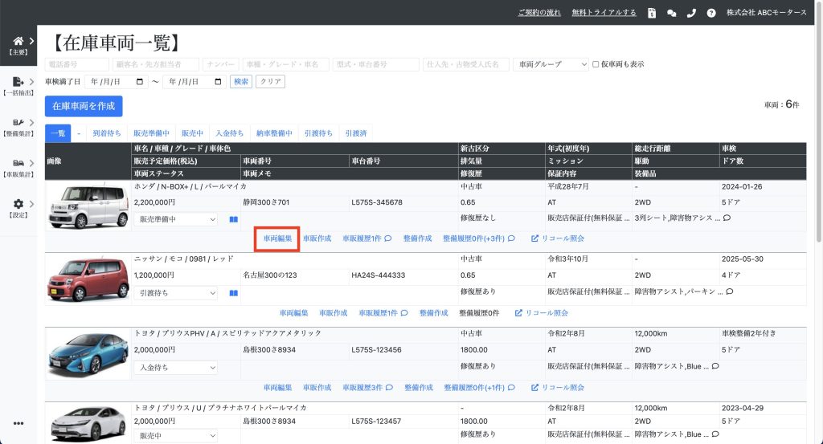This screenshot has height=444, width=823.
Task: Switch to the 販売中 tab
Action: [192, 133]
